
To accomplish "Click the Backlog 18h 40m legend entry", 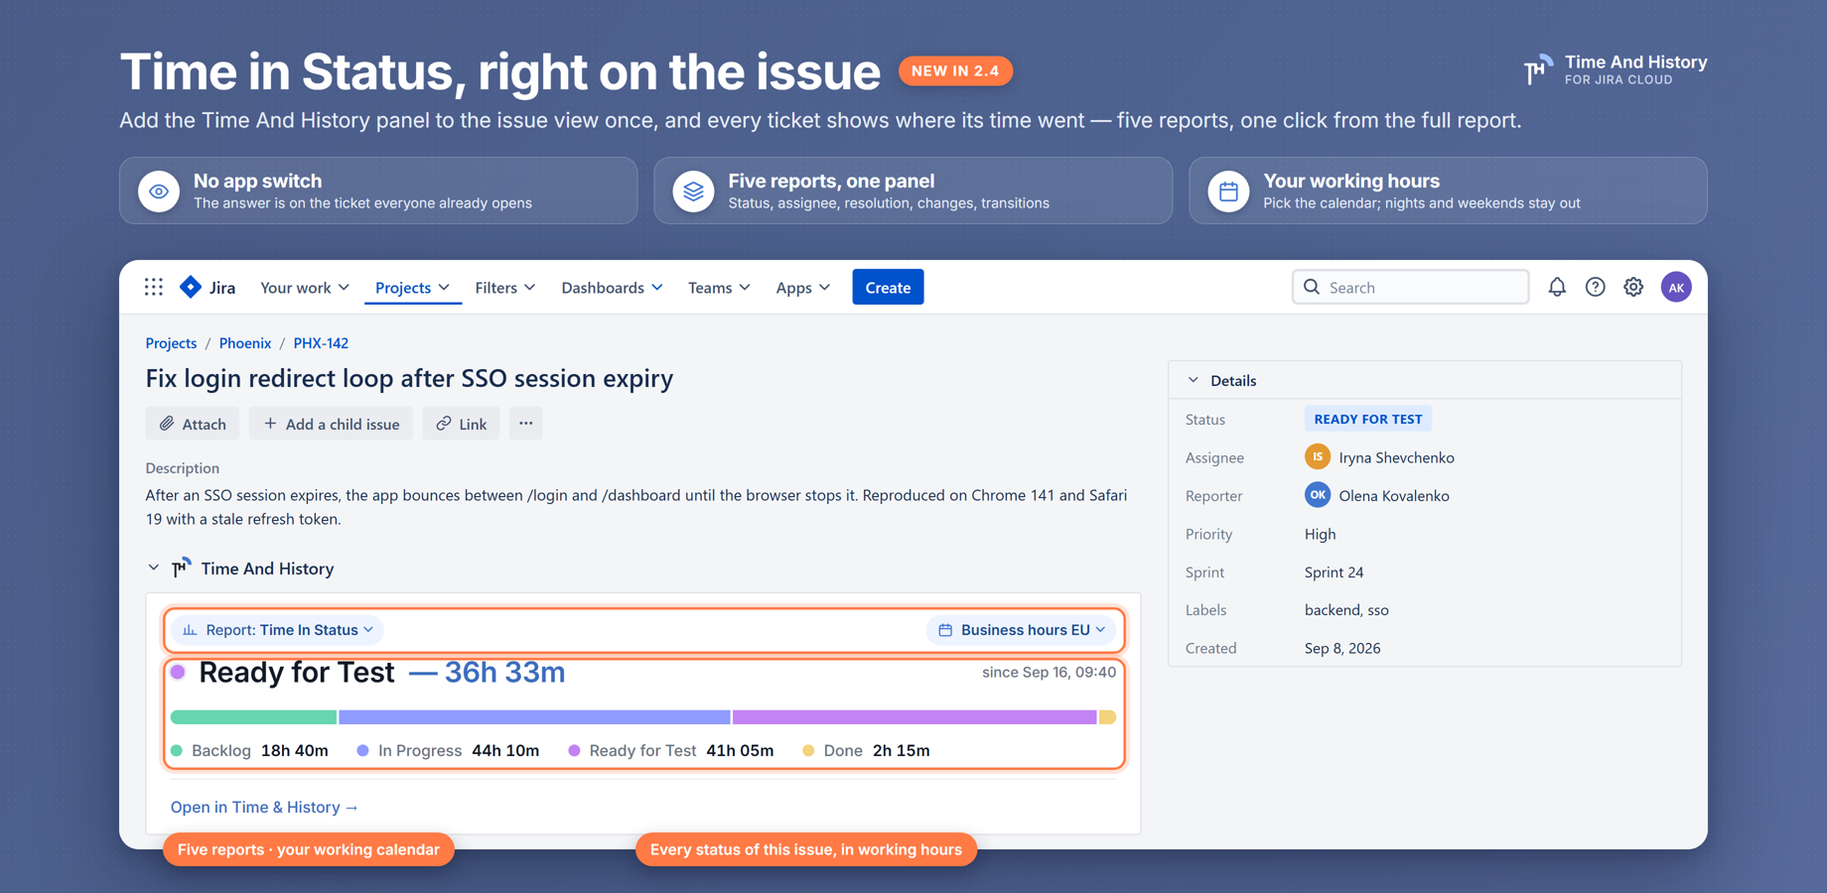I will tap(249, 750).
